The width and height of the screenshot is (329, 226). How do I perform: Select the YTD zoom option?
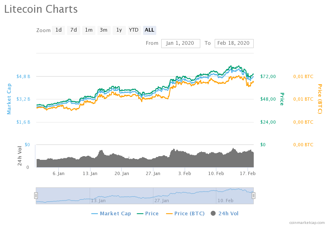pyautogui.click(x=134, y=30)
